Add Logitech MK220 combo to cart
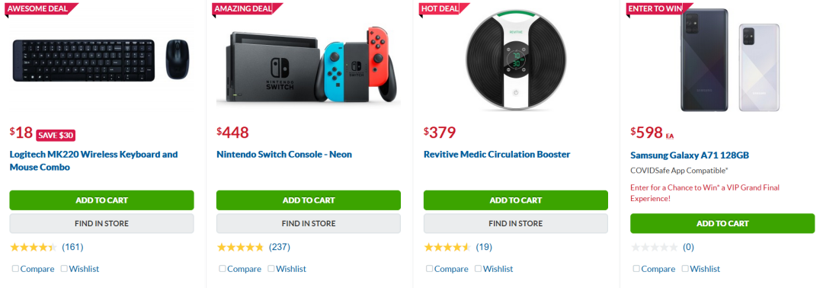The image size is (823, 288). click(102, 200)
